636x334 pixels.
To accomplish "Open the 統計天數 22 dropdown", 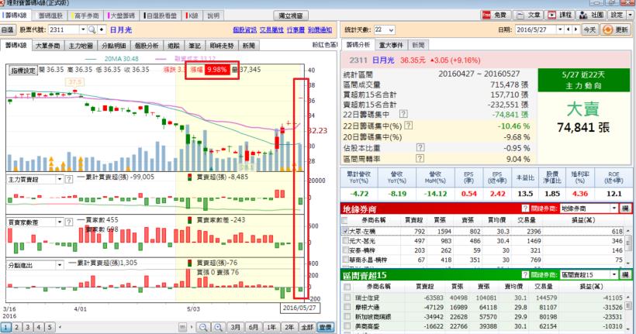I will pyautogui.click(x=391, y=30).
